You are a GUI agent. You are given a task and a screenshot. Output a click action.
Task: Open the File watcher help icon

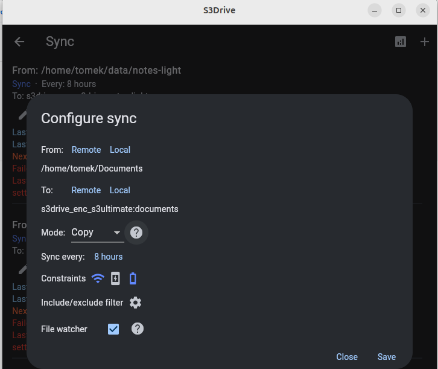click(x=138, y=329)
